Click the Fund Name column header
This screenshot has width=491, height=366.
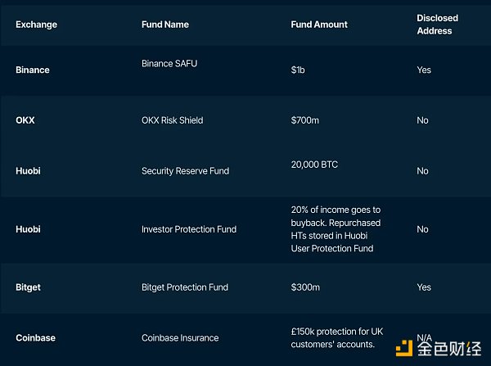pyautogui.click(x=165, y=25)
